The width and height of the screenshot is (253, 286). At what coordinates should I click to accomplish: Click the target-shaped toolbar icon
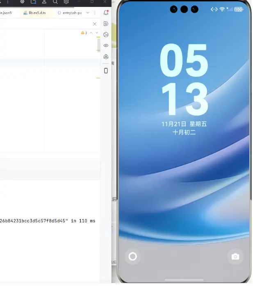22,2
